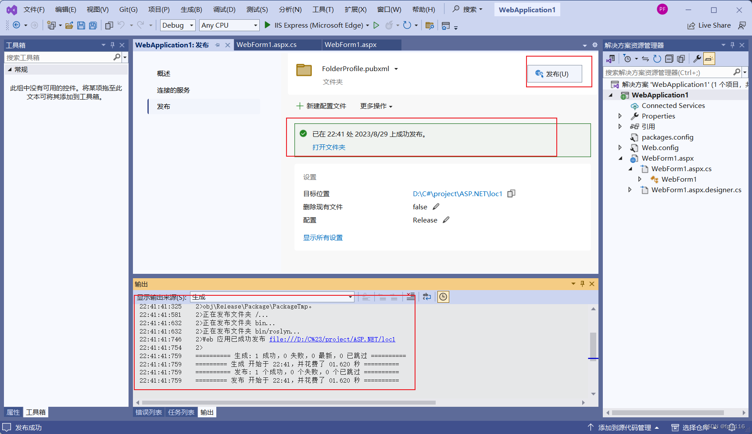Open the 扩展(X) extensions menu
Viewport: 752px width, 434px height.
click(355, 10)
